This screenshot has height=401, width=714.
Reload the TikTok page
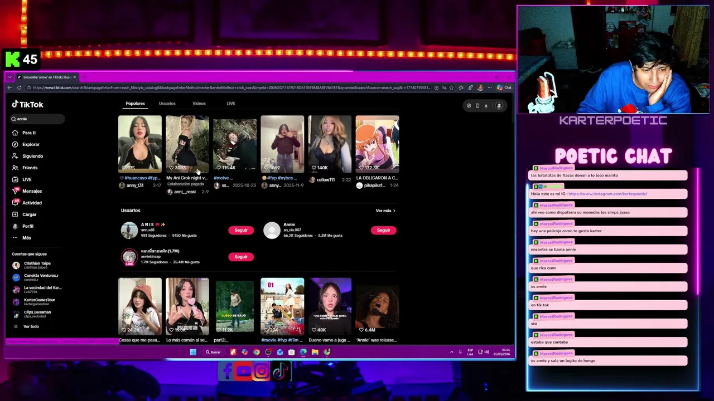click(20, 87)
